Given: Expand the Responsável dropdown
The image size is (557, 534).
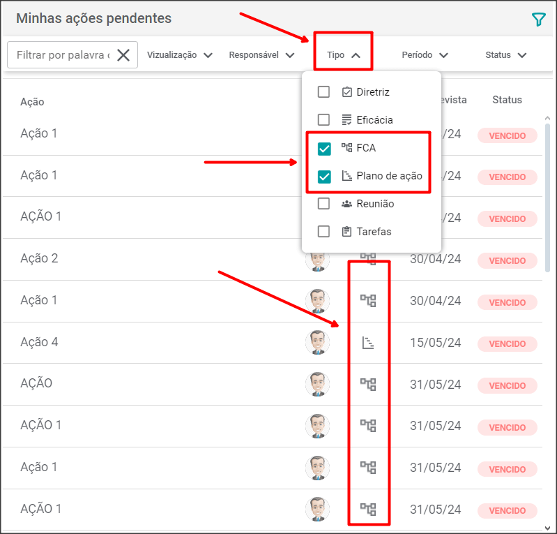Looking at the screenshot, I should pos(261,55).
